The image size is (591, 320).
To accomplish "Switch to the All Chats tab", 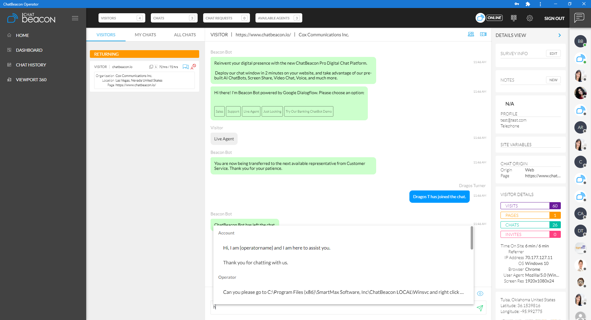I will coord(185,35).
